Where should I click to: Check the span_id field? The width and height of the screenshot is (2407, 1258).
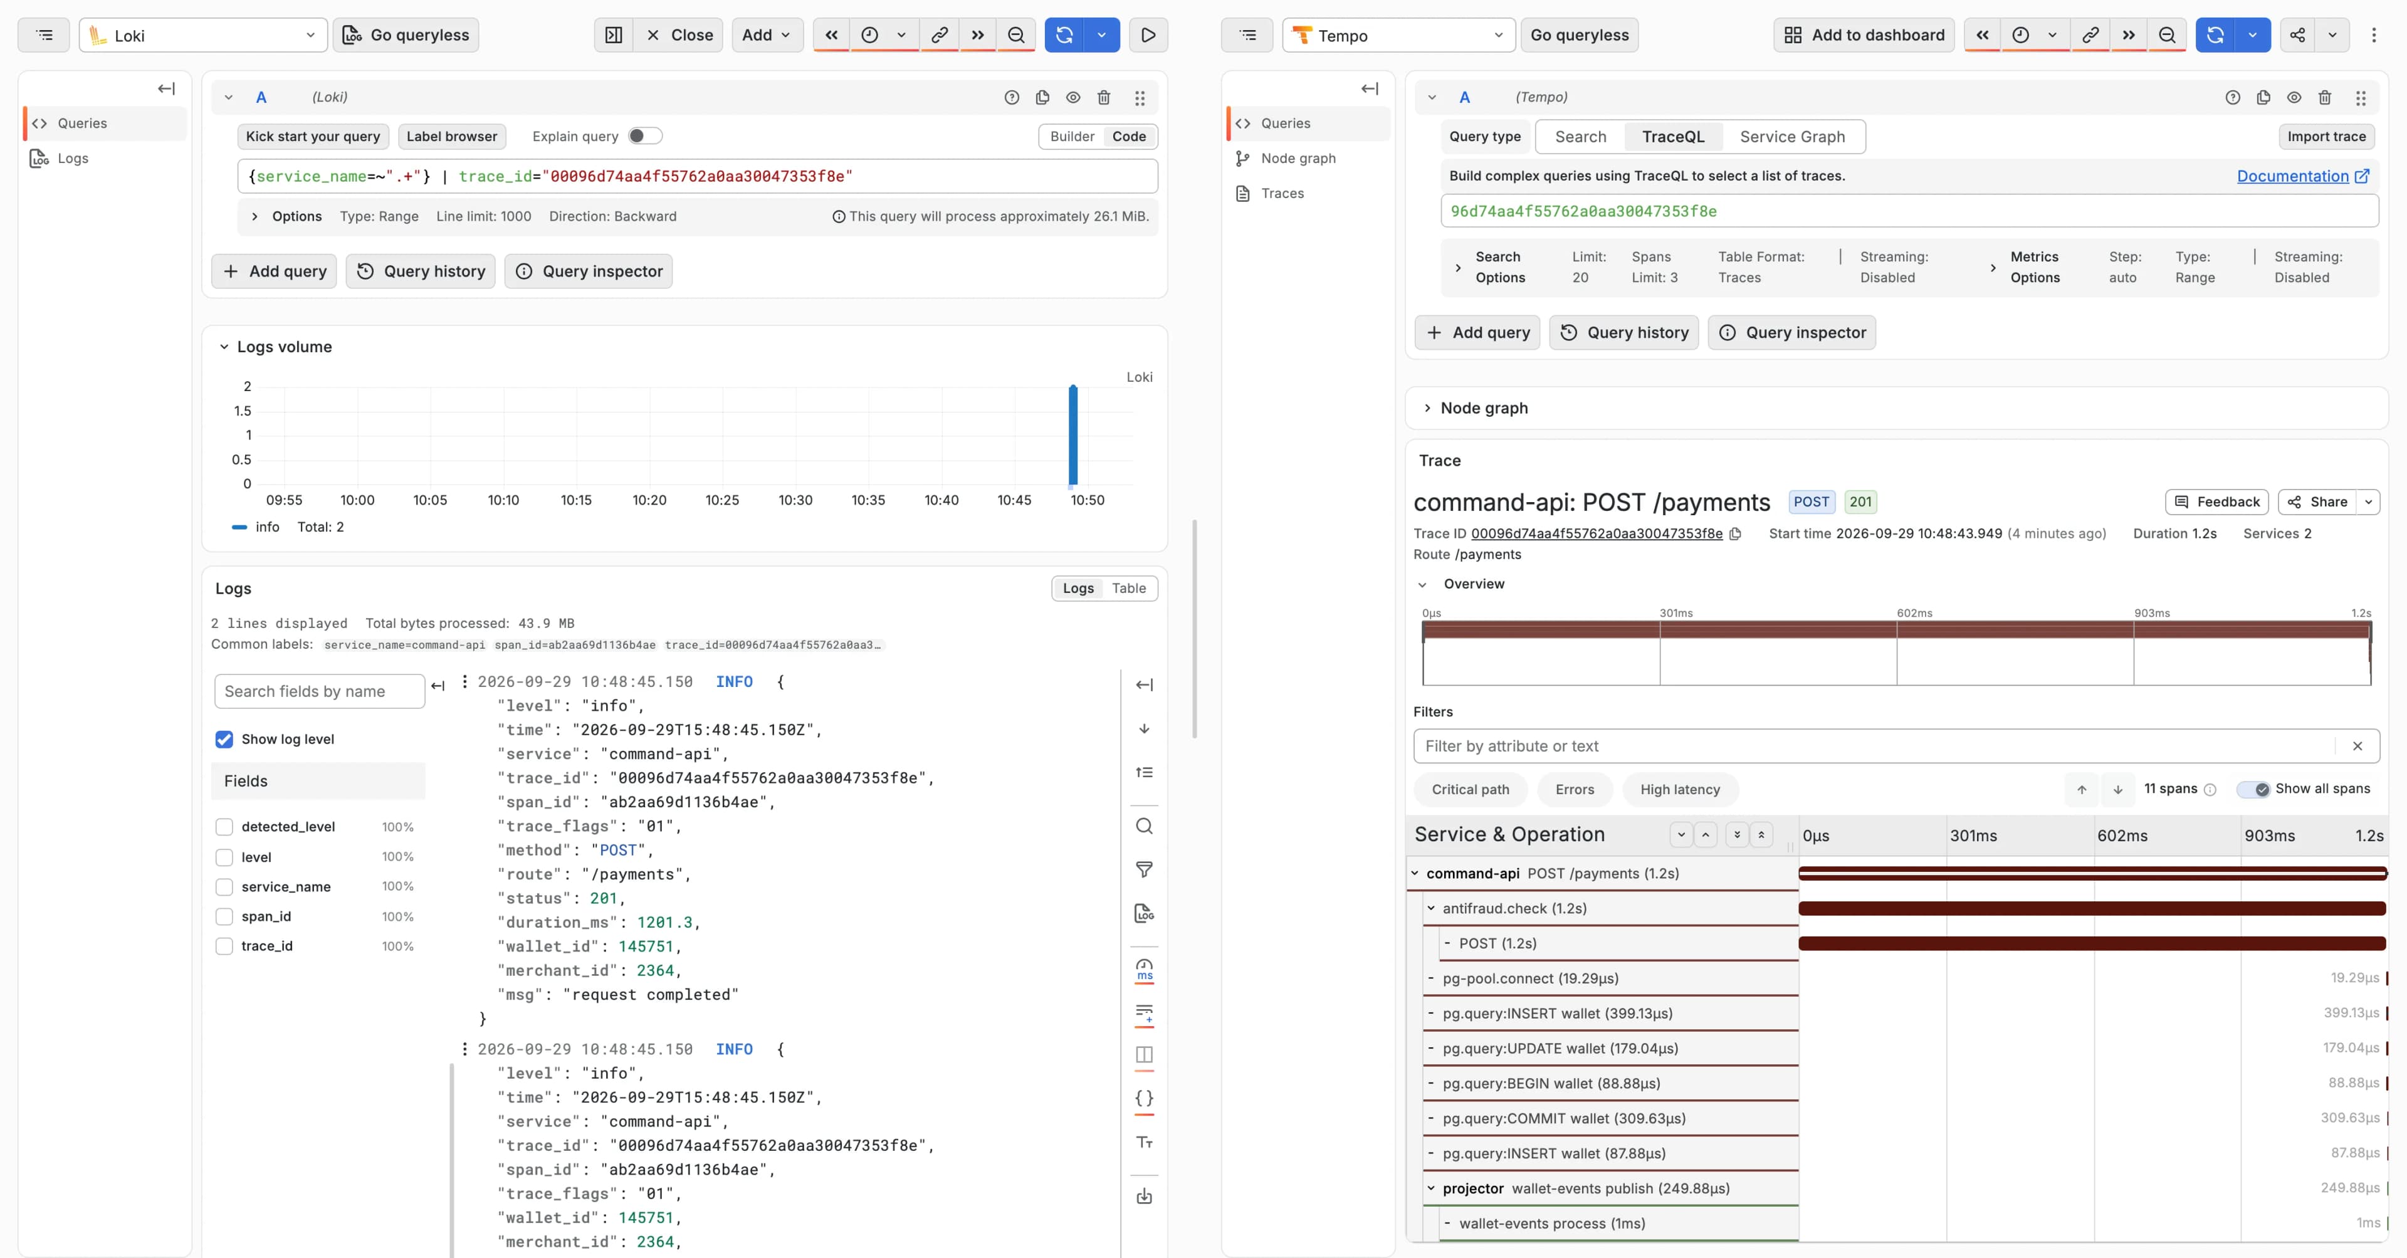[224, 917]
